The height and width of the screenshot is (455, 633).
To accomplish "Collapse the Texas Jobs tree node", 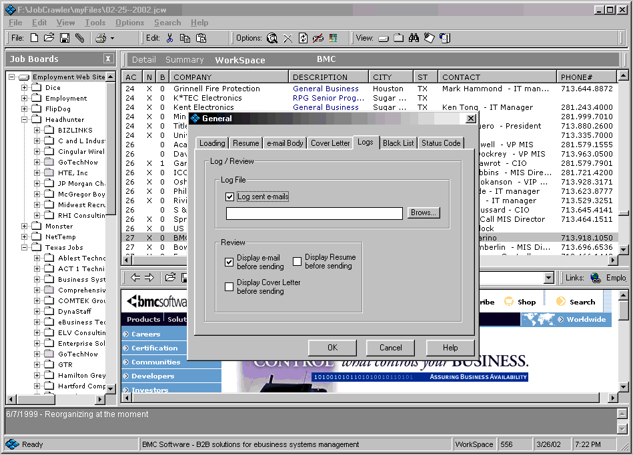I will 25,248.
